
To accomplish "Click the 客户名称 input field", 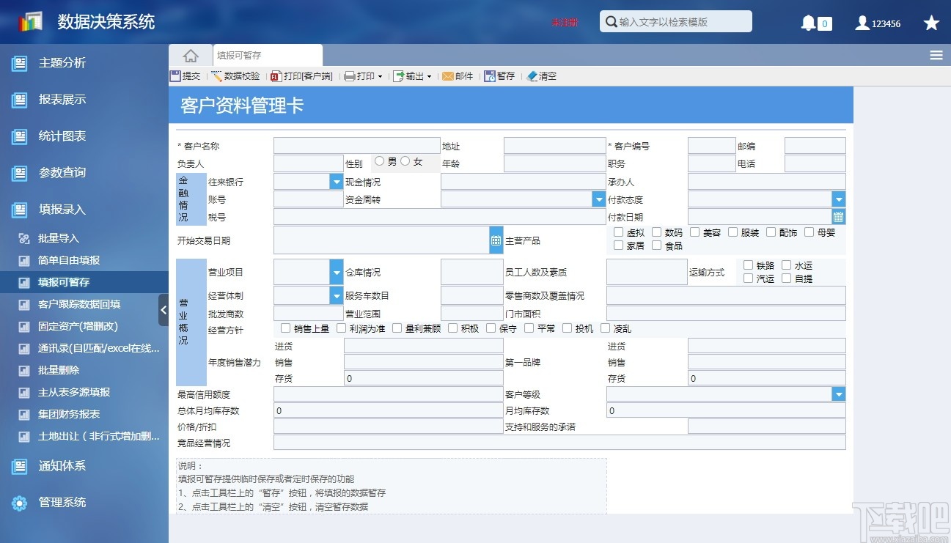I will point(356,144).
